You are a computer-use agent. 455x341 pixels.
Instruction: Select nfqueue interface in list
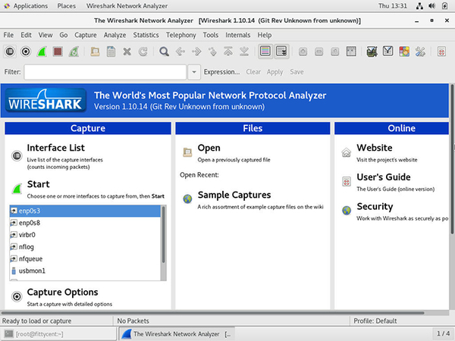pos(85,258)
